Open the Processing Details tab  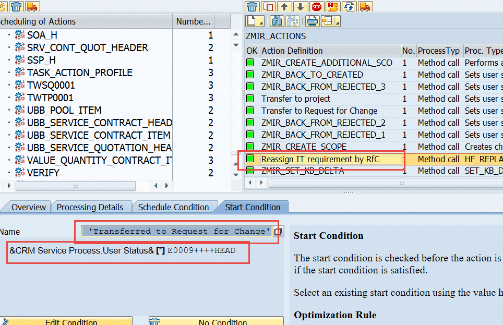(x=90, y=207)
